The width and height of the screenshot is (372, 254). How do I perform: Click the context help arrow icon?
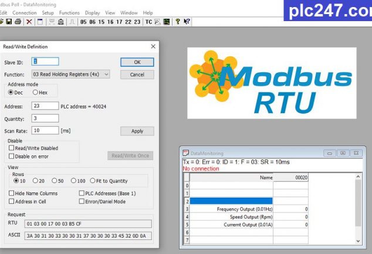[187, 22]
